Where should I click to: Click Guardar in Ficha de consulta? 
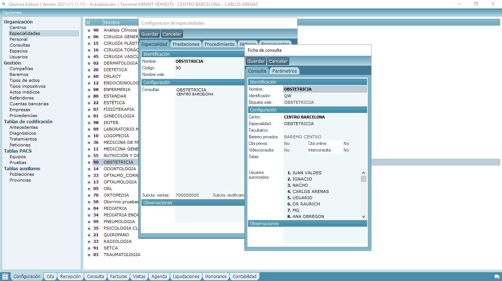tap(255, 61)
